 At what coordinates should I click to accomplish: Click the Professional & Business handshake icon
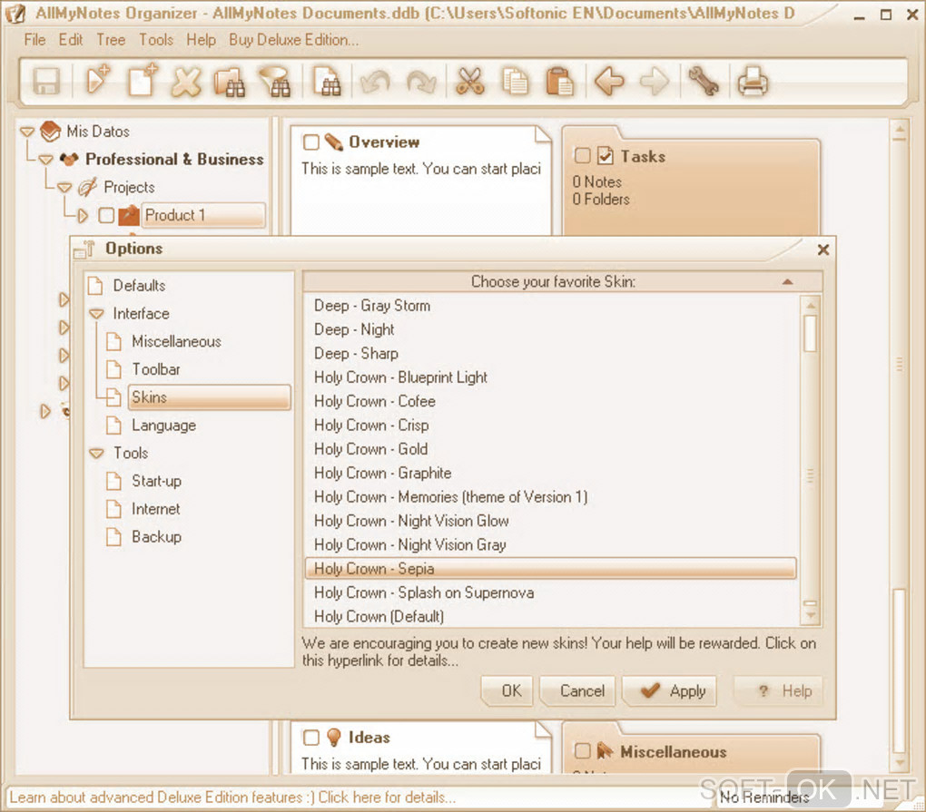tap(70, 160)
